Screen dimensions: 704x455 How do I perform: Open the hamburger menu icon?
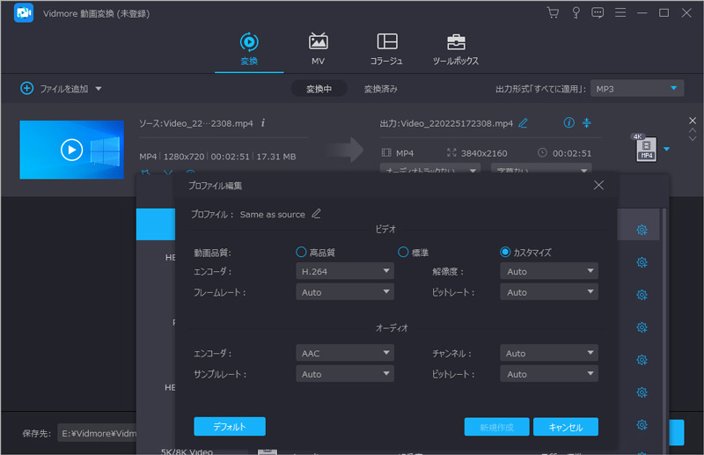coord(620,12)
